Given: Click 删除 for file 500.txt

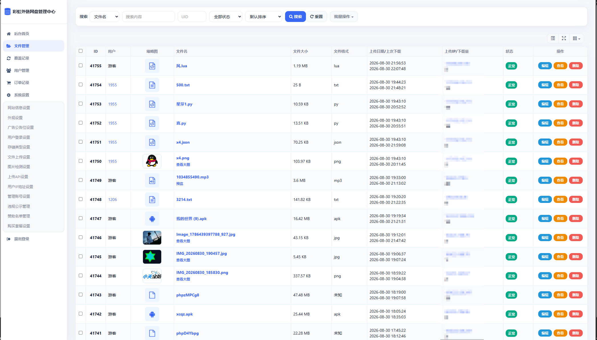Looking at the screenshot, I should (x=576, y=85).
